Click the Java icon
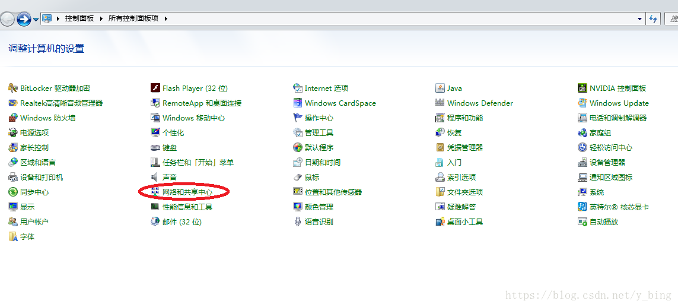The height and width of the screenshot is (307, 678). [x=440, y=88]
